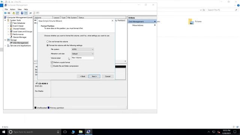Toggle Show/Hide Action Pane toolbar icon
The image size is (240, 135).
tap(26, 13)
